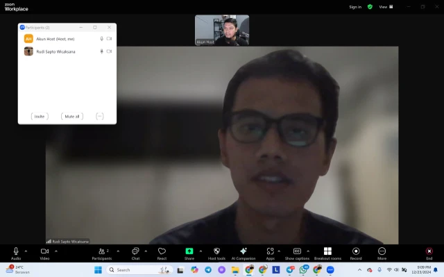This screenshot has height=277, width=444.
Task: Open the notification bell in taskbar
Action: coord(436,270)
